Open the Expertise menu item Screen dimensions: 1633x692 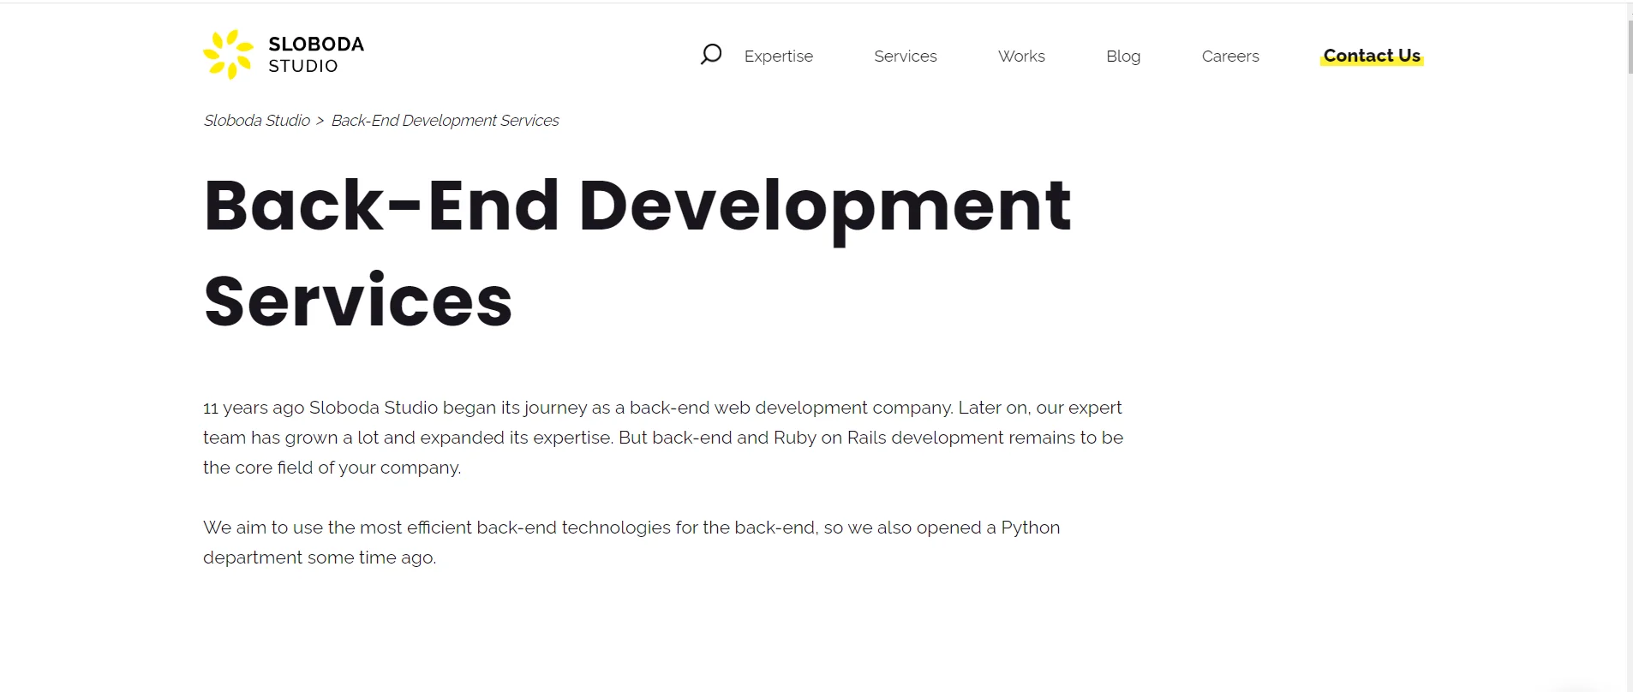point(778,56)
